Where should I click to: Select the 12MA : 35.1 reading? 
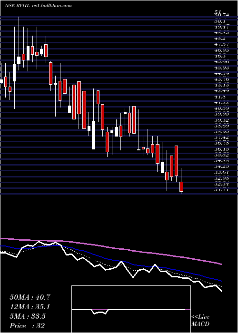[30, 307]
